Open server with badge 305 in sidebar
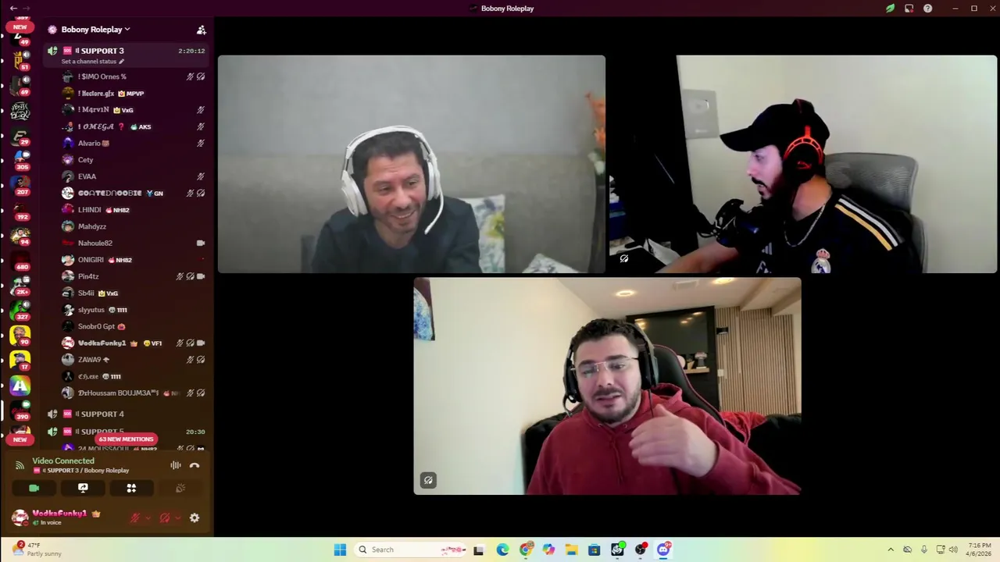The width and height of the screenshot is (1000, 562). pyautogui.click(x=20, y=161)
